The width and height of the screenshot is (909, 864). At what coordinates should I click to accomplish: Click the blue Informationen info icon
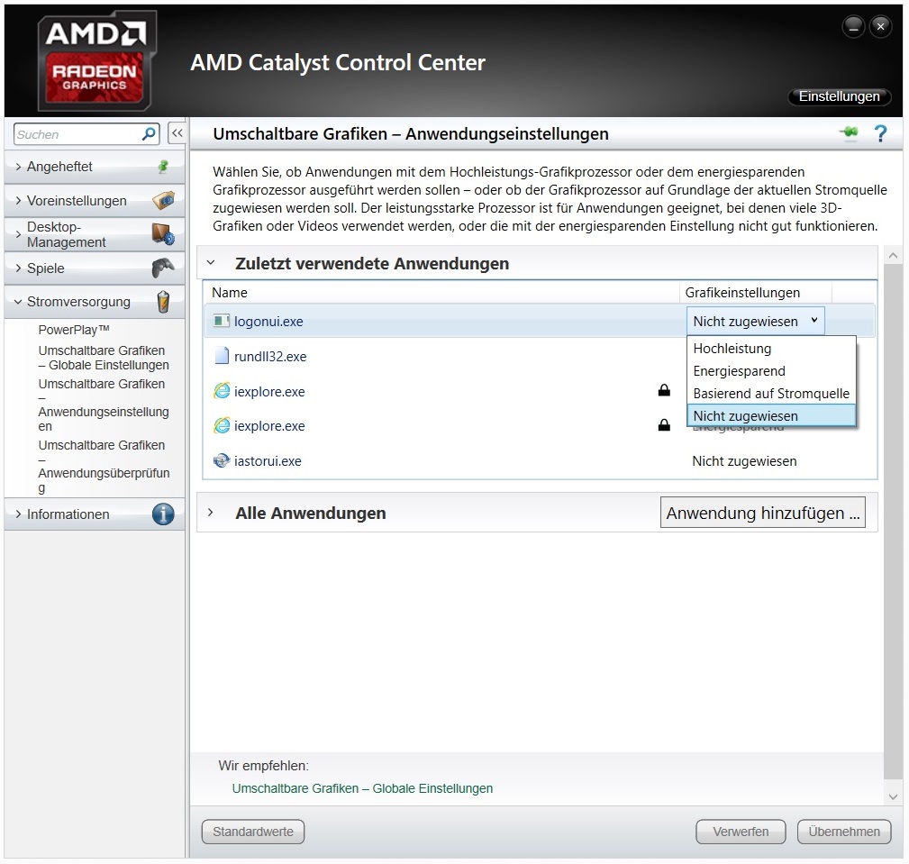(x=163, y=514)
